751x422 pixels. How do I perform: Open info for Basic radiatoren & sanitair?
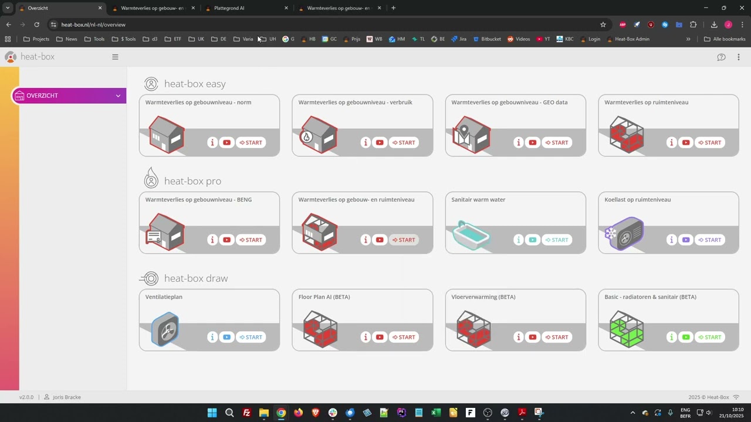point(672,337)
